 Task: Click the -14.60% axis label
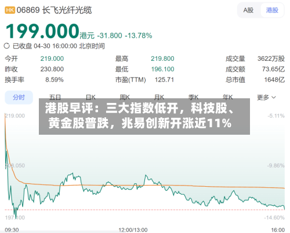[x=274, y=218]
